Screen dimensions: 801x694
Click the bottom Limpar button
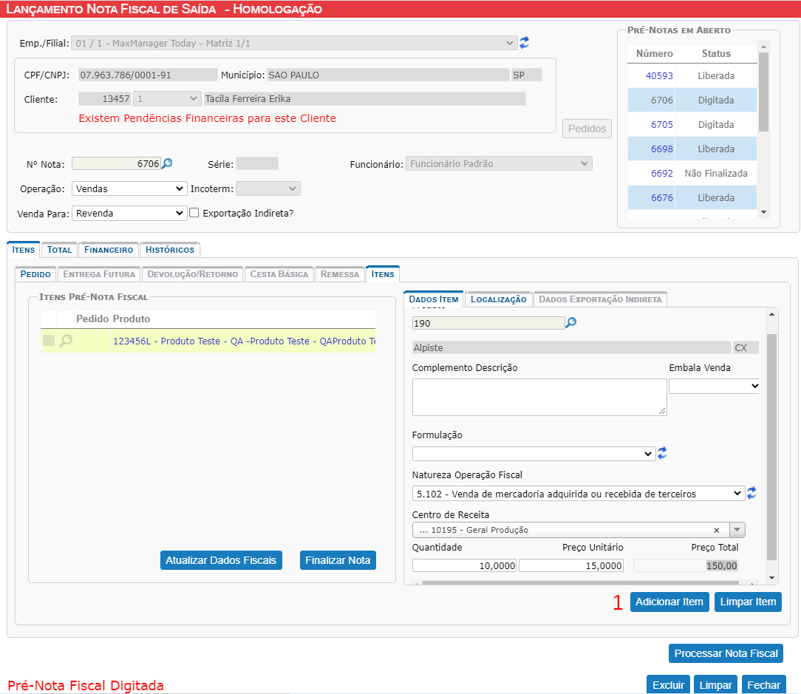tap(716, 685)
